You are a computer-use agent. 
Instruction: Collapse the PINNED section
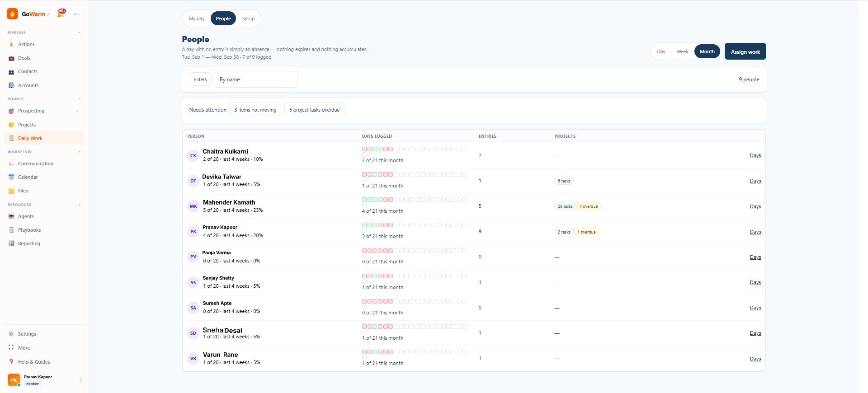[79, 99]
